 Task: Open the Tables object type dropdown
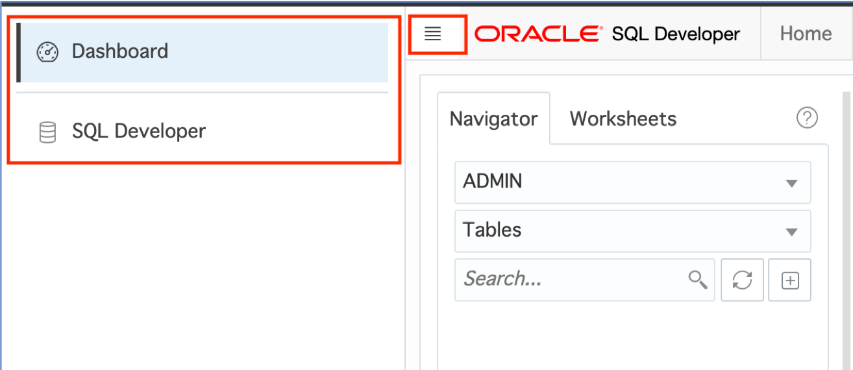pyautogui.click(x=632, y=230)
